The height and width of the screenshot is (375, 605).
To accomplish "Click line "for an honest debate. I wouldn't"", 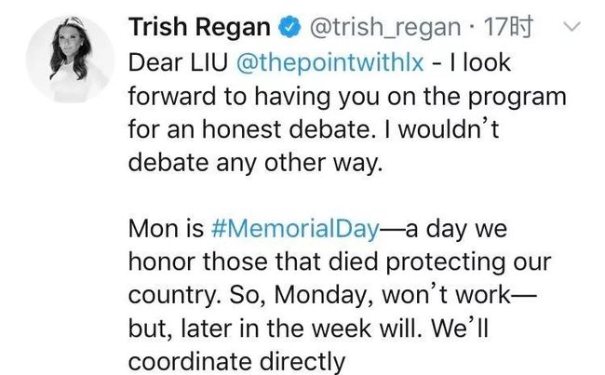I will click(314, 129).
